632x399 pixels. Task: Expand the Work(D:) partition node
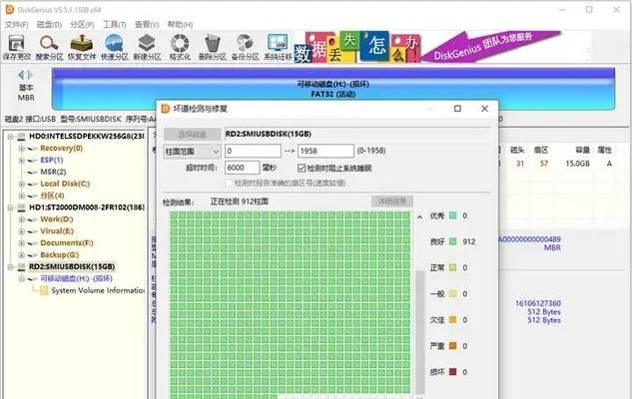tap(22, 219)
